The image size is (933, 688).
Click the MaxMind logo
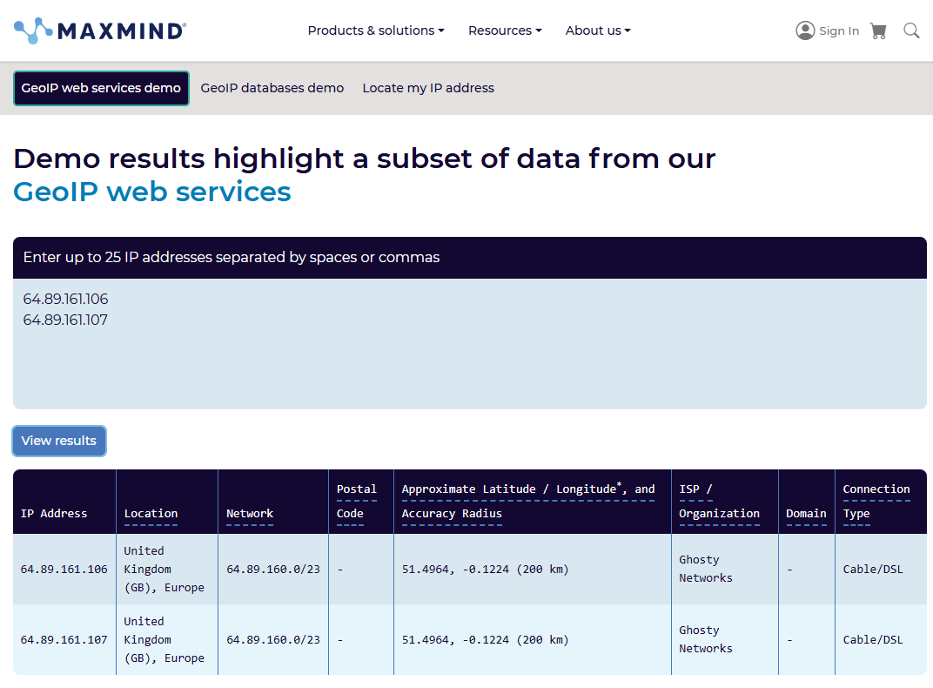tap(100, 30)
